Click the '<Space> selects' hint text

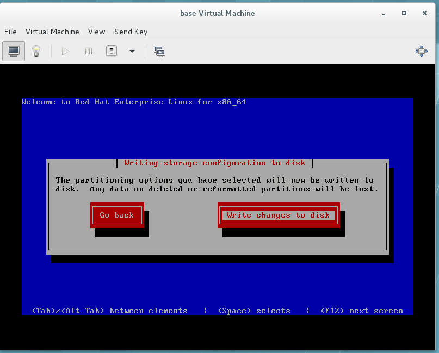254,311
